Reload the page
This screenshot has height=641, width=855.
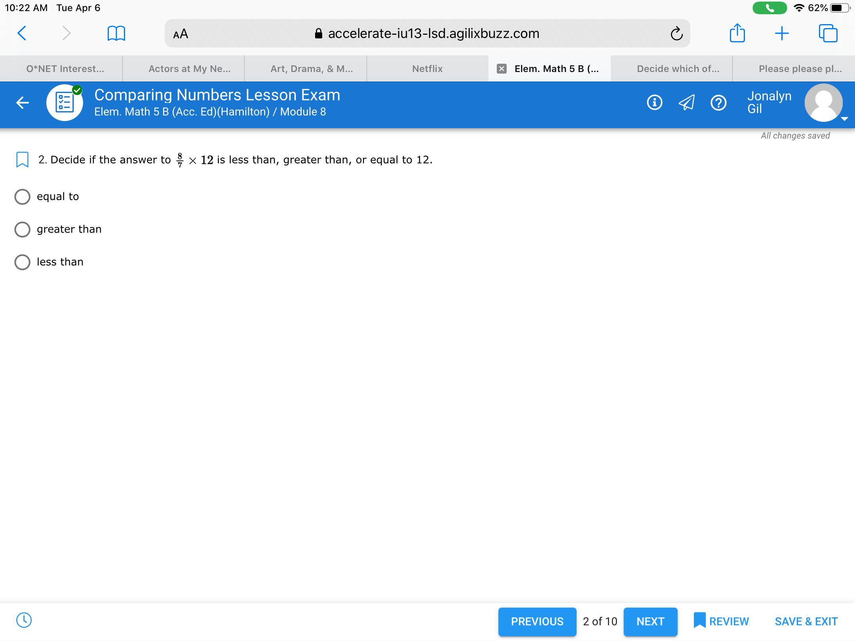[x=676, y=34]
